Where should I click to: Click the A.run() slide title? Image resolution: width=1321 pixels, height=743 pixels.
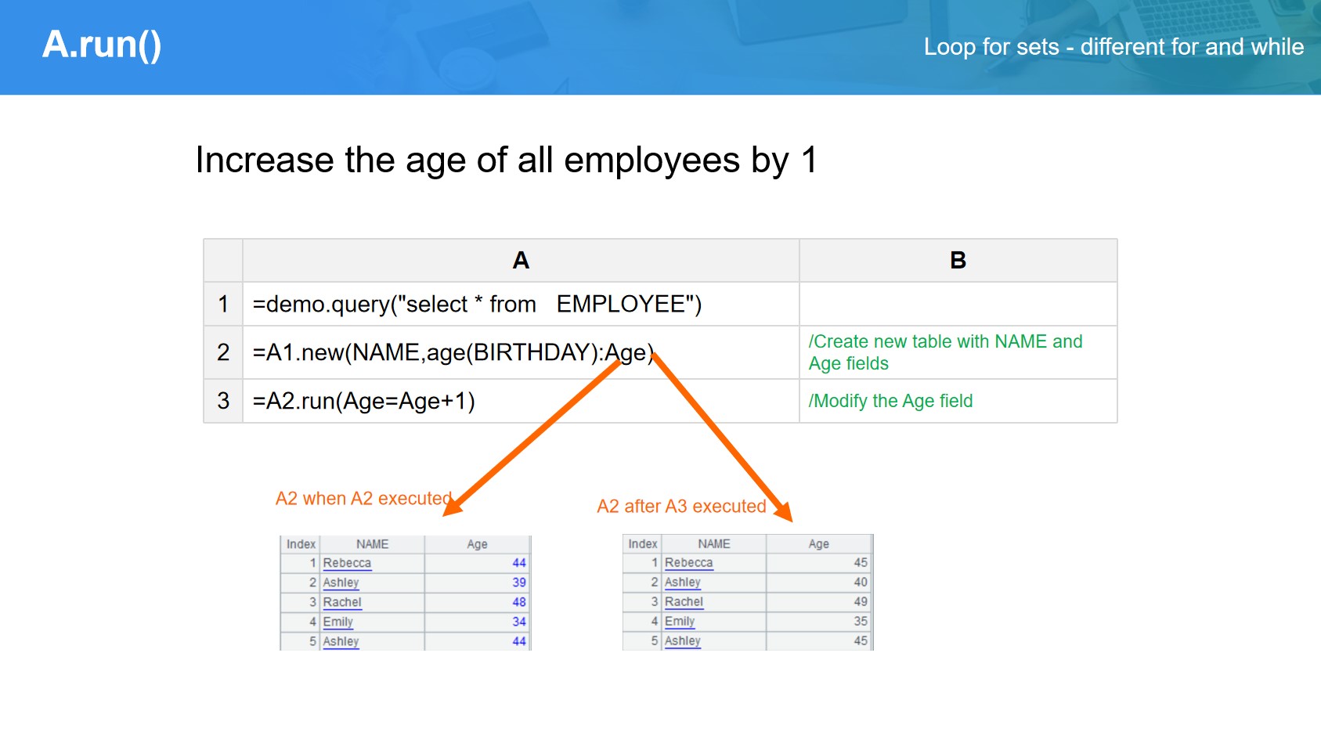102,45
